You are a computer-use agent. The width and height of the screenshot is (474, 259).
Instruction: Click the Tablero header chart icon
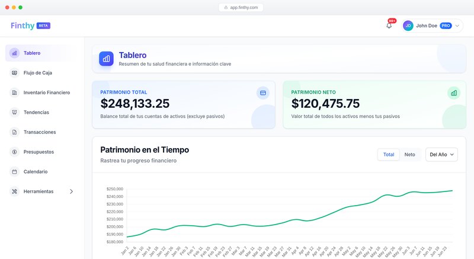(x=106, y=59)
